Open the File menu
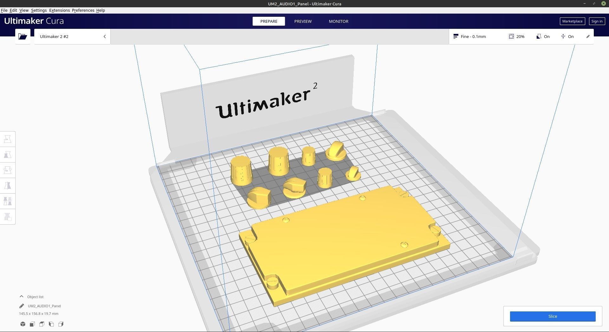The image size is (609, 332). (4, 10)
